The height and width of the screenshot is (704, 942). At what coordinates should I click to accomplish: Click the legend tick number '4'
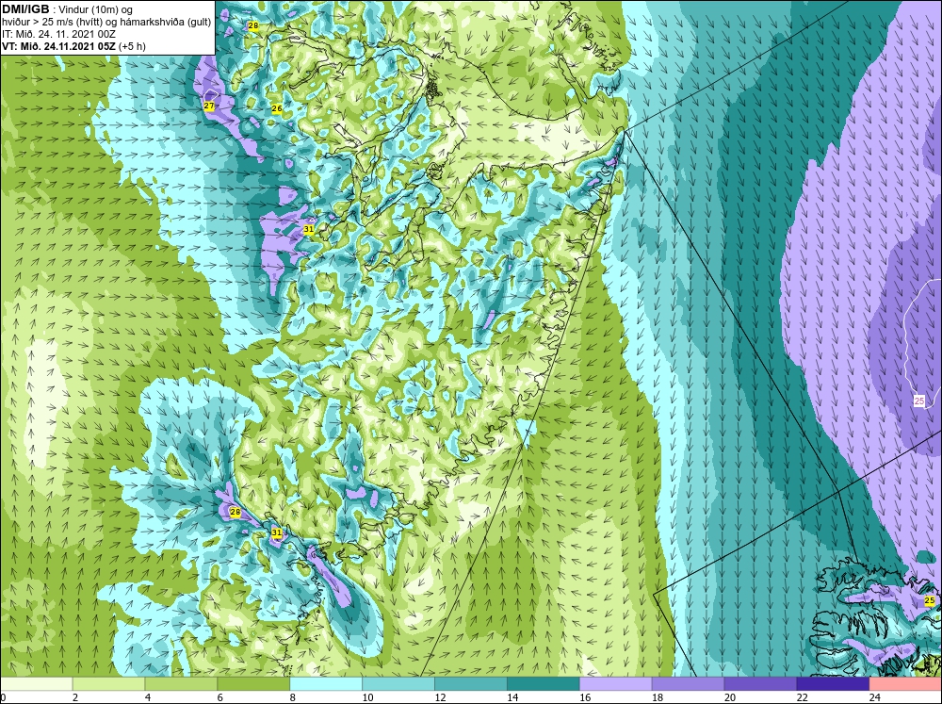(148, 697)
